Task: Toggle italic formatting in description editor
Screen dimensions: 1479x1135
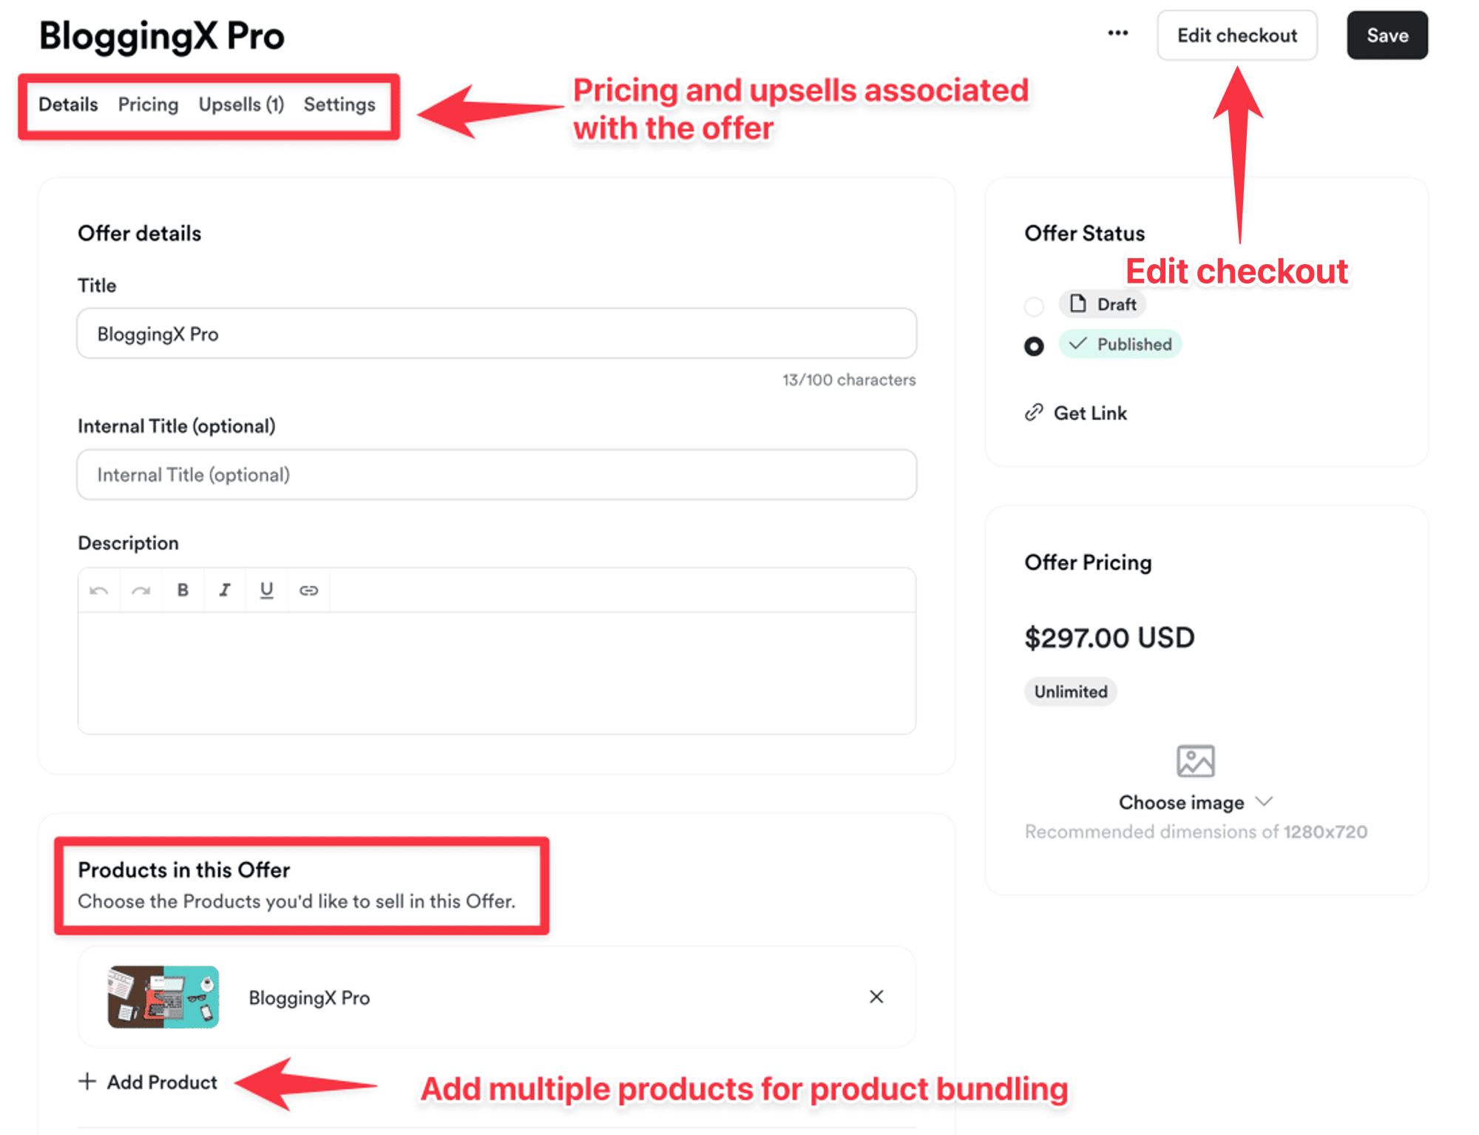Action: tap(224, 590)
